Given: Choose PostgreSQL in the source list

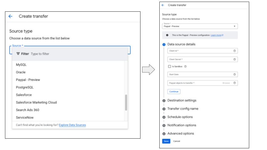Looking at the screenshot, I should [x=25, y=87].
